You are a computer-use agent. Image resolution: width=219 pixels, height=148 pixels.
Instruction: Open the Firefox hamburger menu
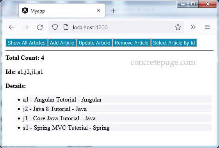pyautogui.click(x=207, y=27)
